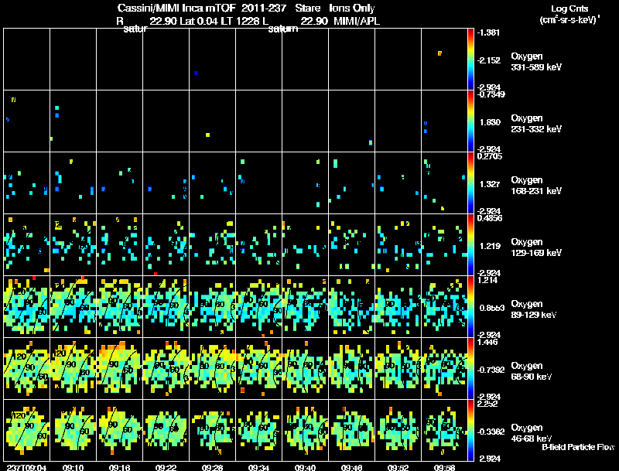
Task: Select the 129-169 keV panel at 09:10
Action: [73, 244]
